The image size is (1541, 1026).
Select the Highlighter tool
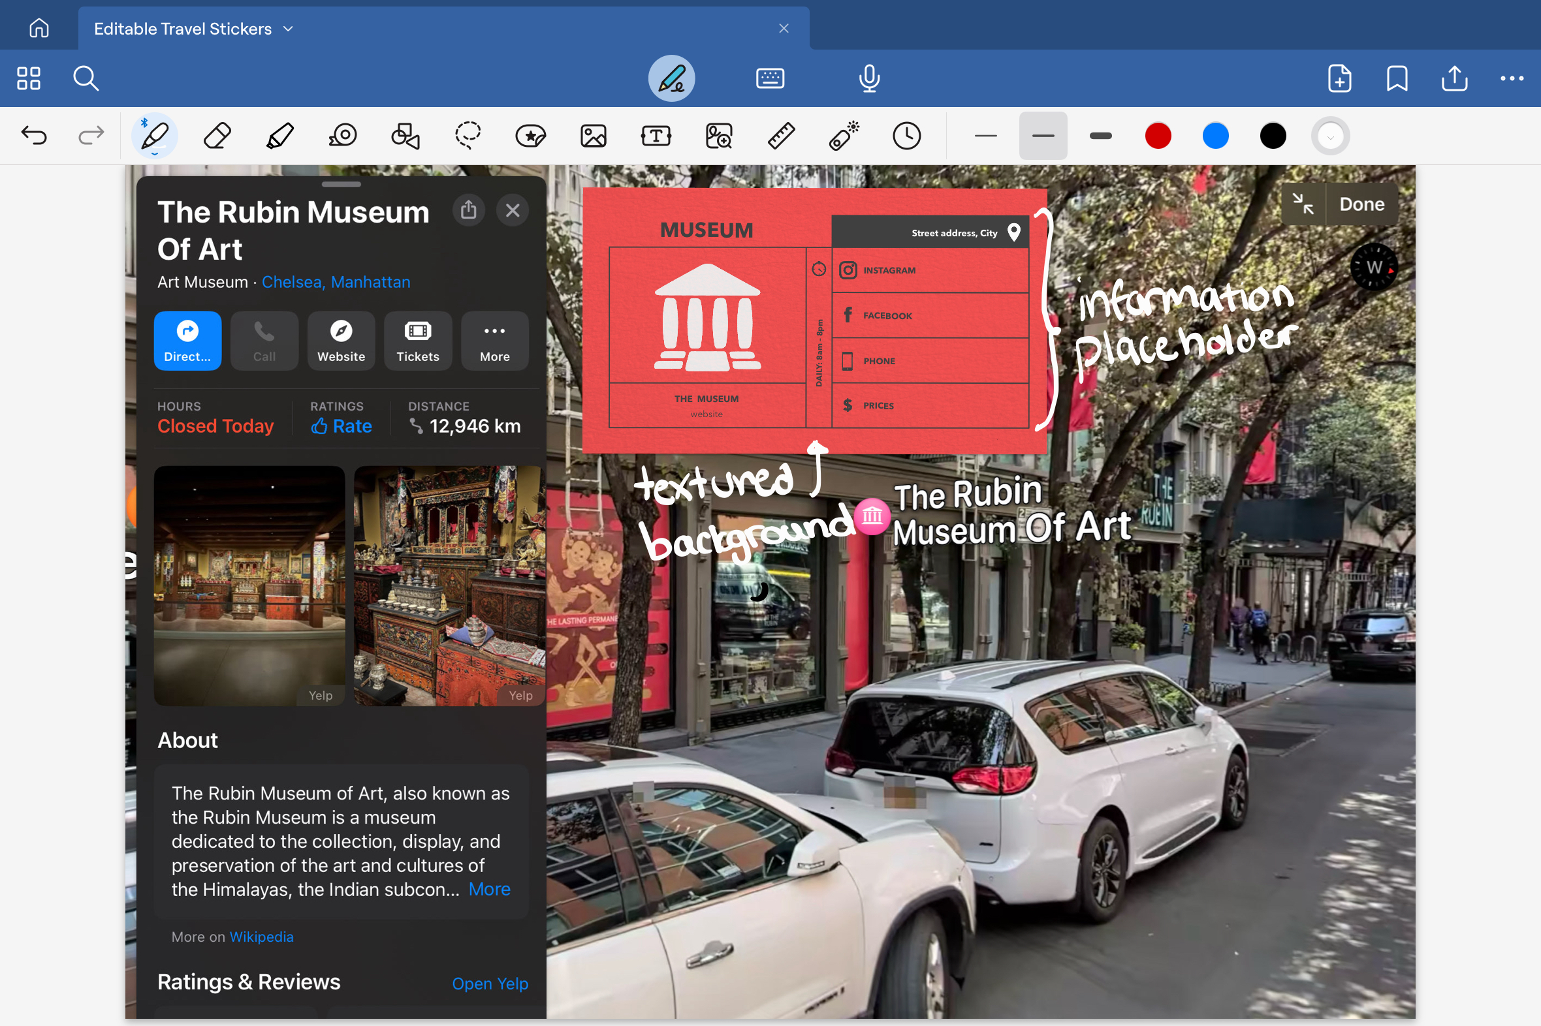(x=280, y=136)
